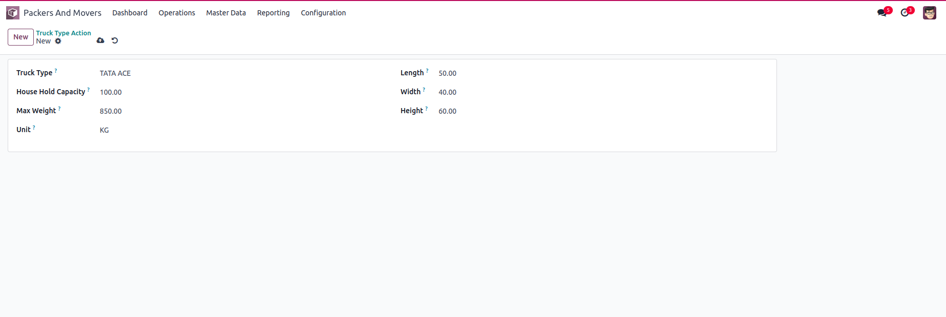This screenshot has width=946, height=317.
Task: Click the Truck Type field label
Action: tap(34, 73)
